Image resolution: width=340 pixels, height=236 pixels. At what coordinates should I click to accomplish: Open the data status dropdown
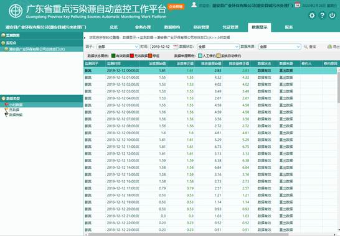click(x=218, y=47)
